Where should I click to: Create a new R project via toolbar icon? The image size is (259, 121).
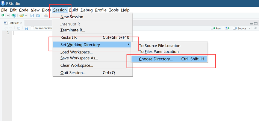coord(14,16)
